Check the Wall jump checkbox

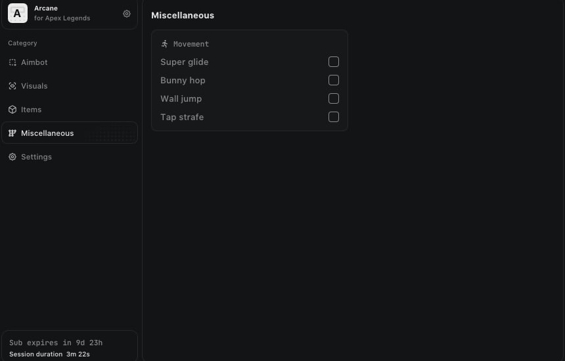(x=334, y=98)
